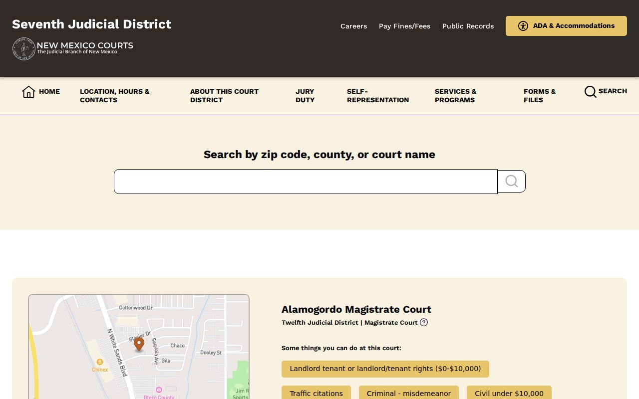Image resolution: width=639 pixels, height=399 pixels.
Task: Click the New Mexico Courts seal logo
Action: point(24,49)
